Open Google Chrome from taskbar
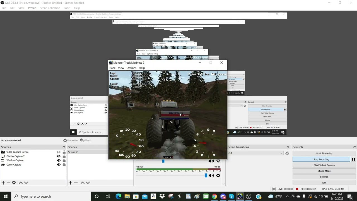 (214, 196)
